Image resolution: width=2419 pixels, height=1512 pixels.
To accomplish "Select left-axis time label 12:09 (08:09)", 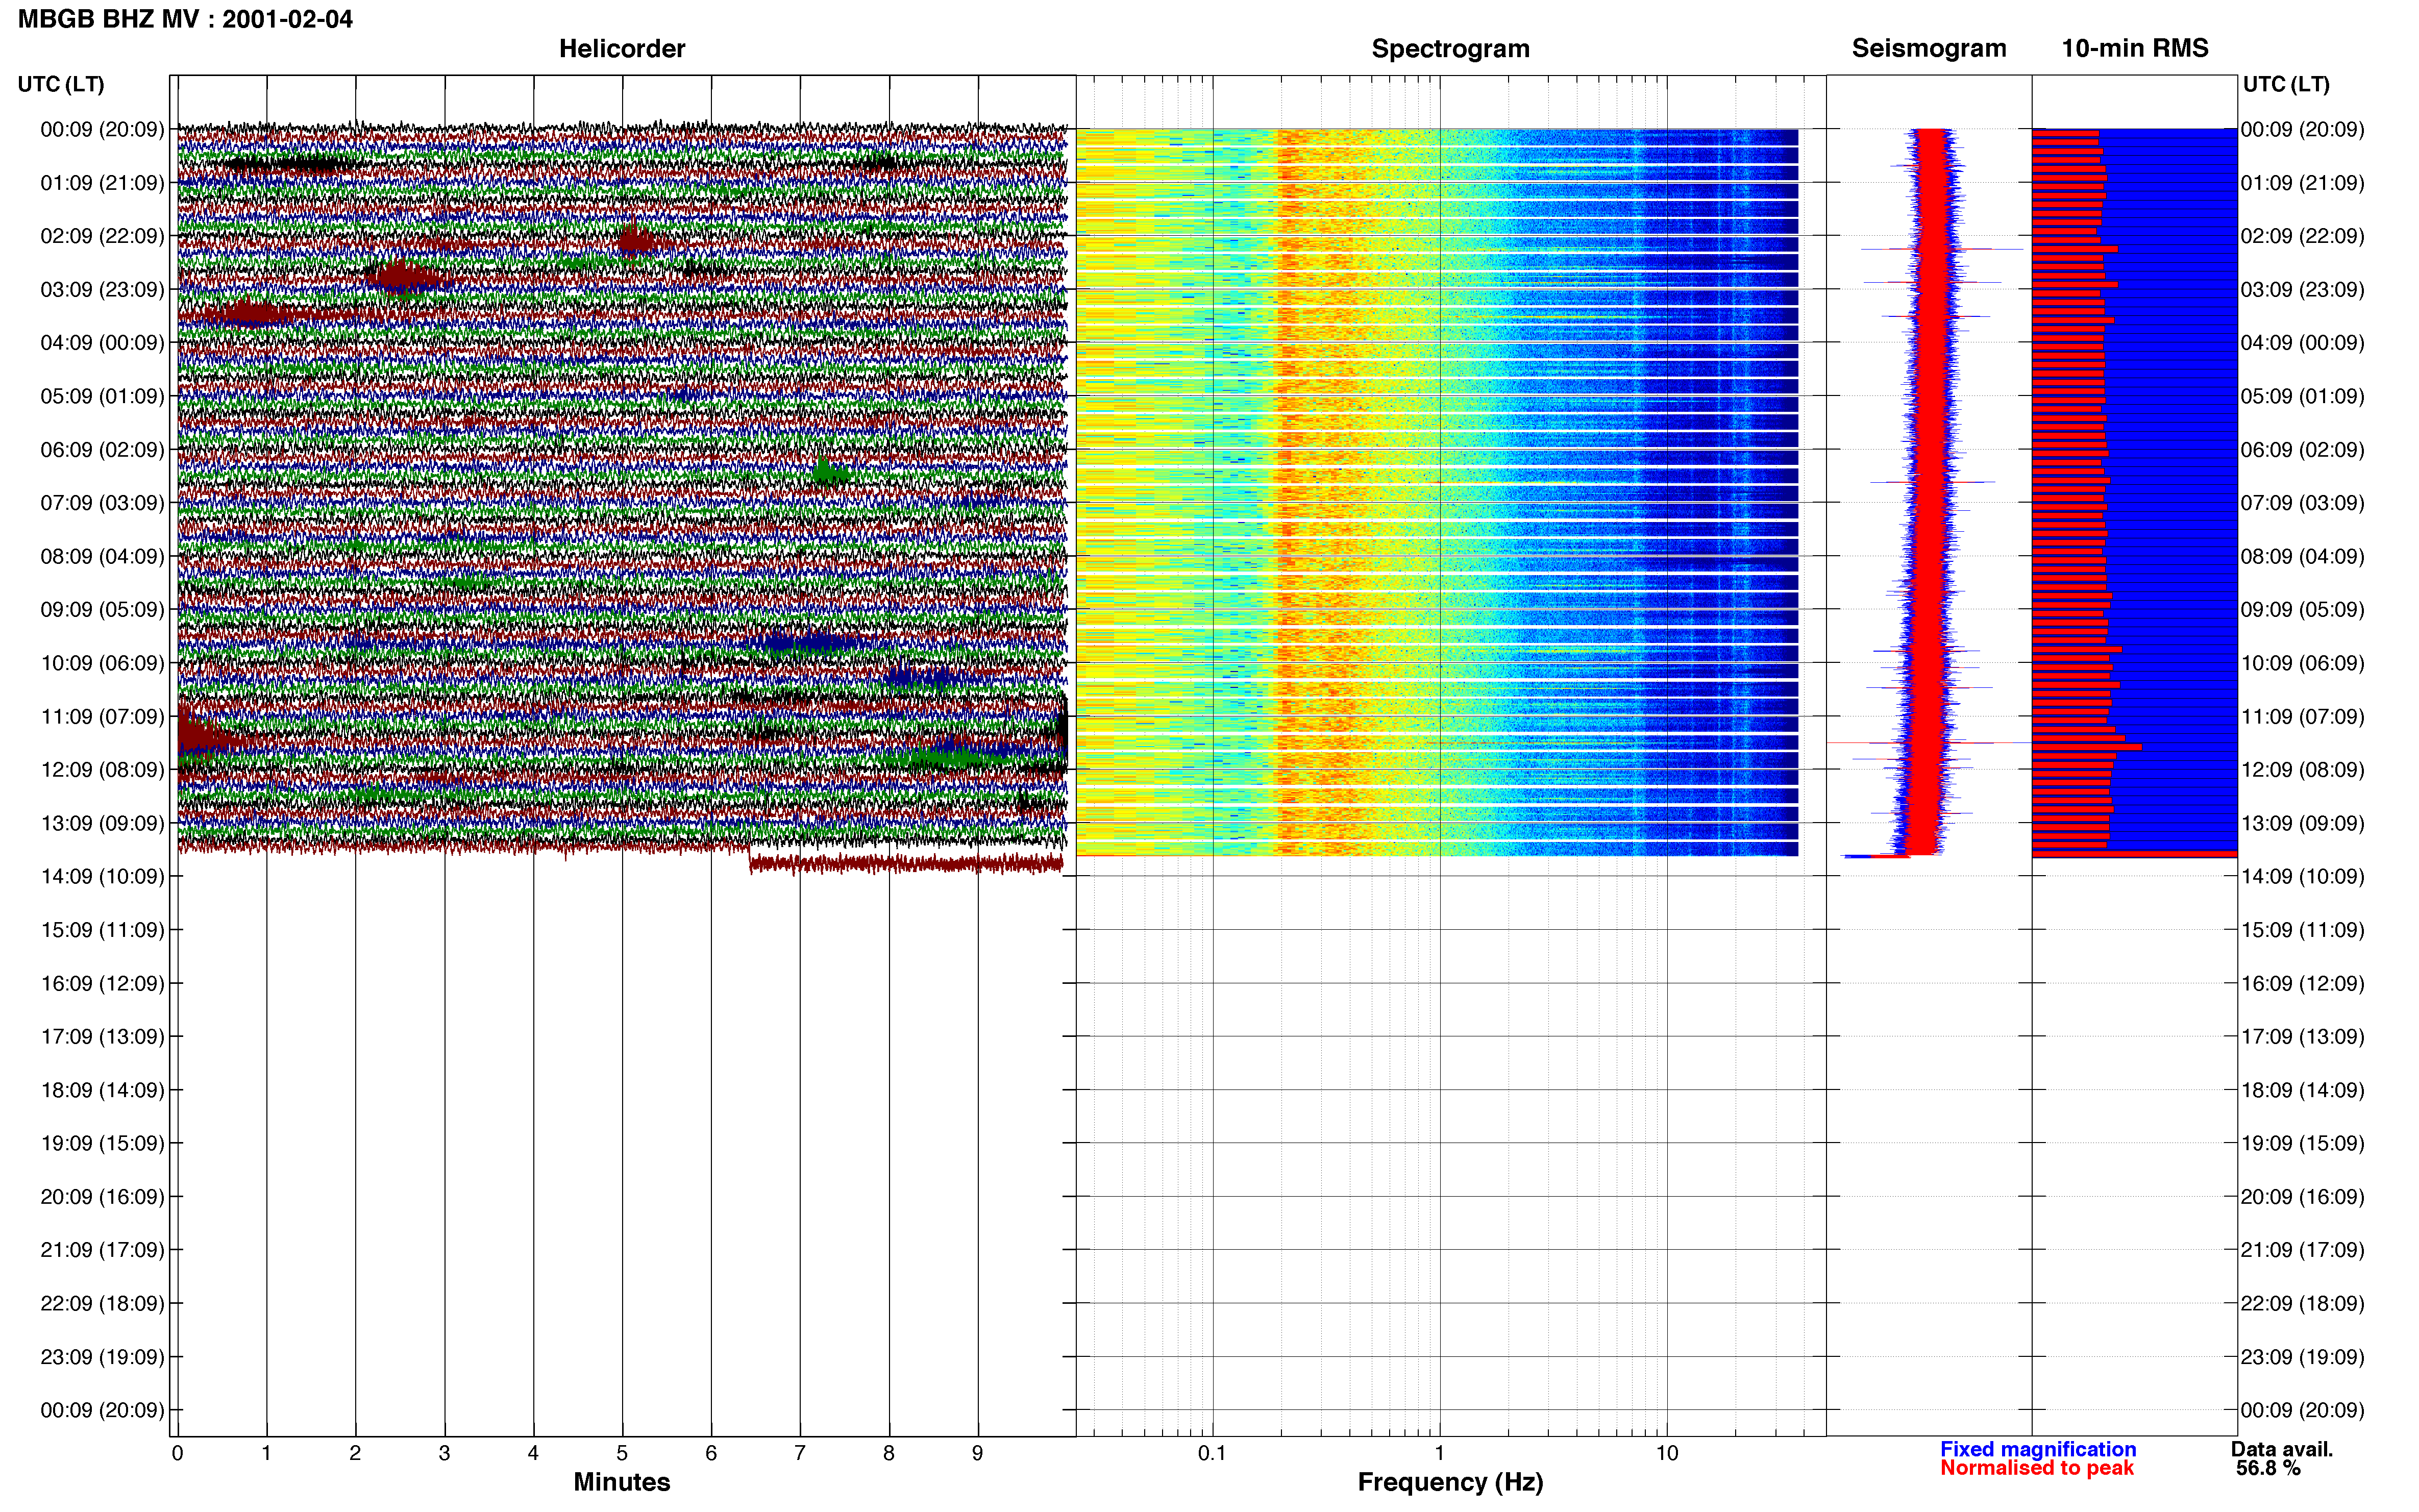I will pyautogui.click(x=102, y=770).
